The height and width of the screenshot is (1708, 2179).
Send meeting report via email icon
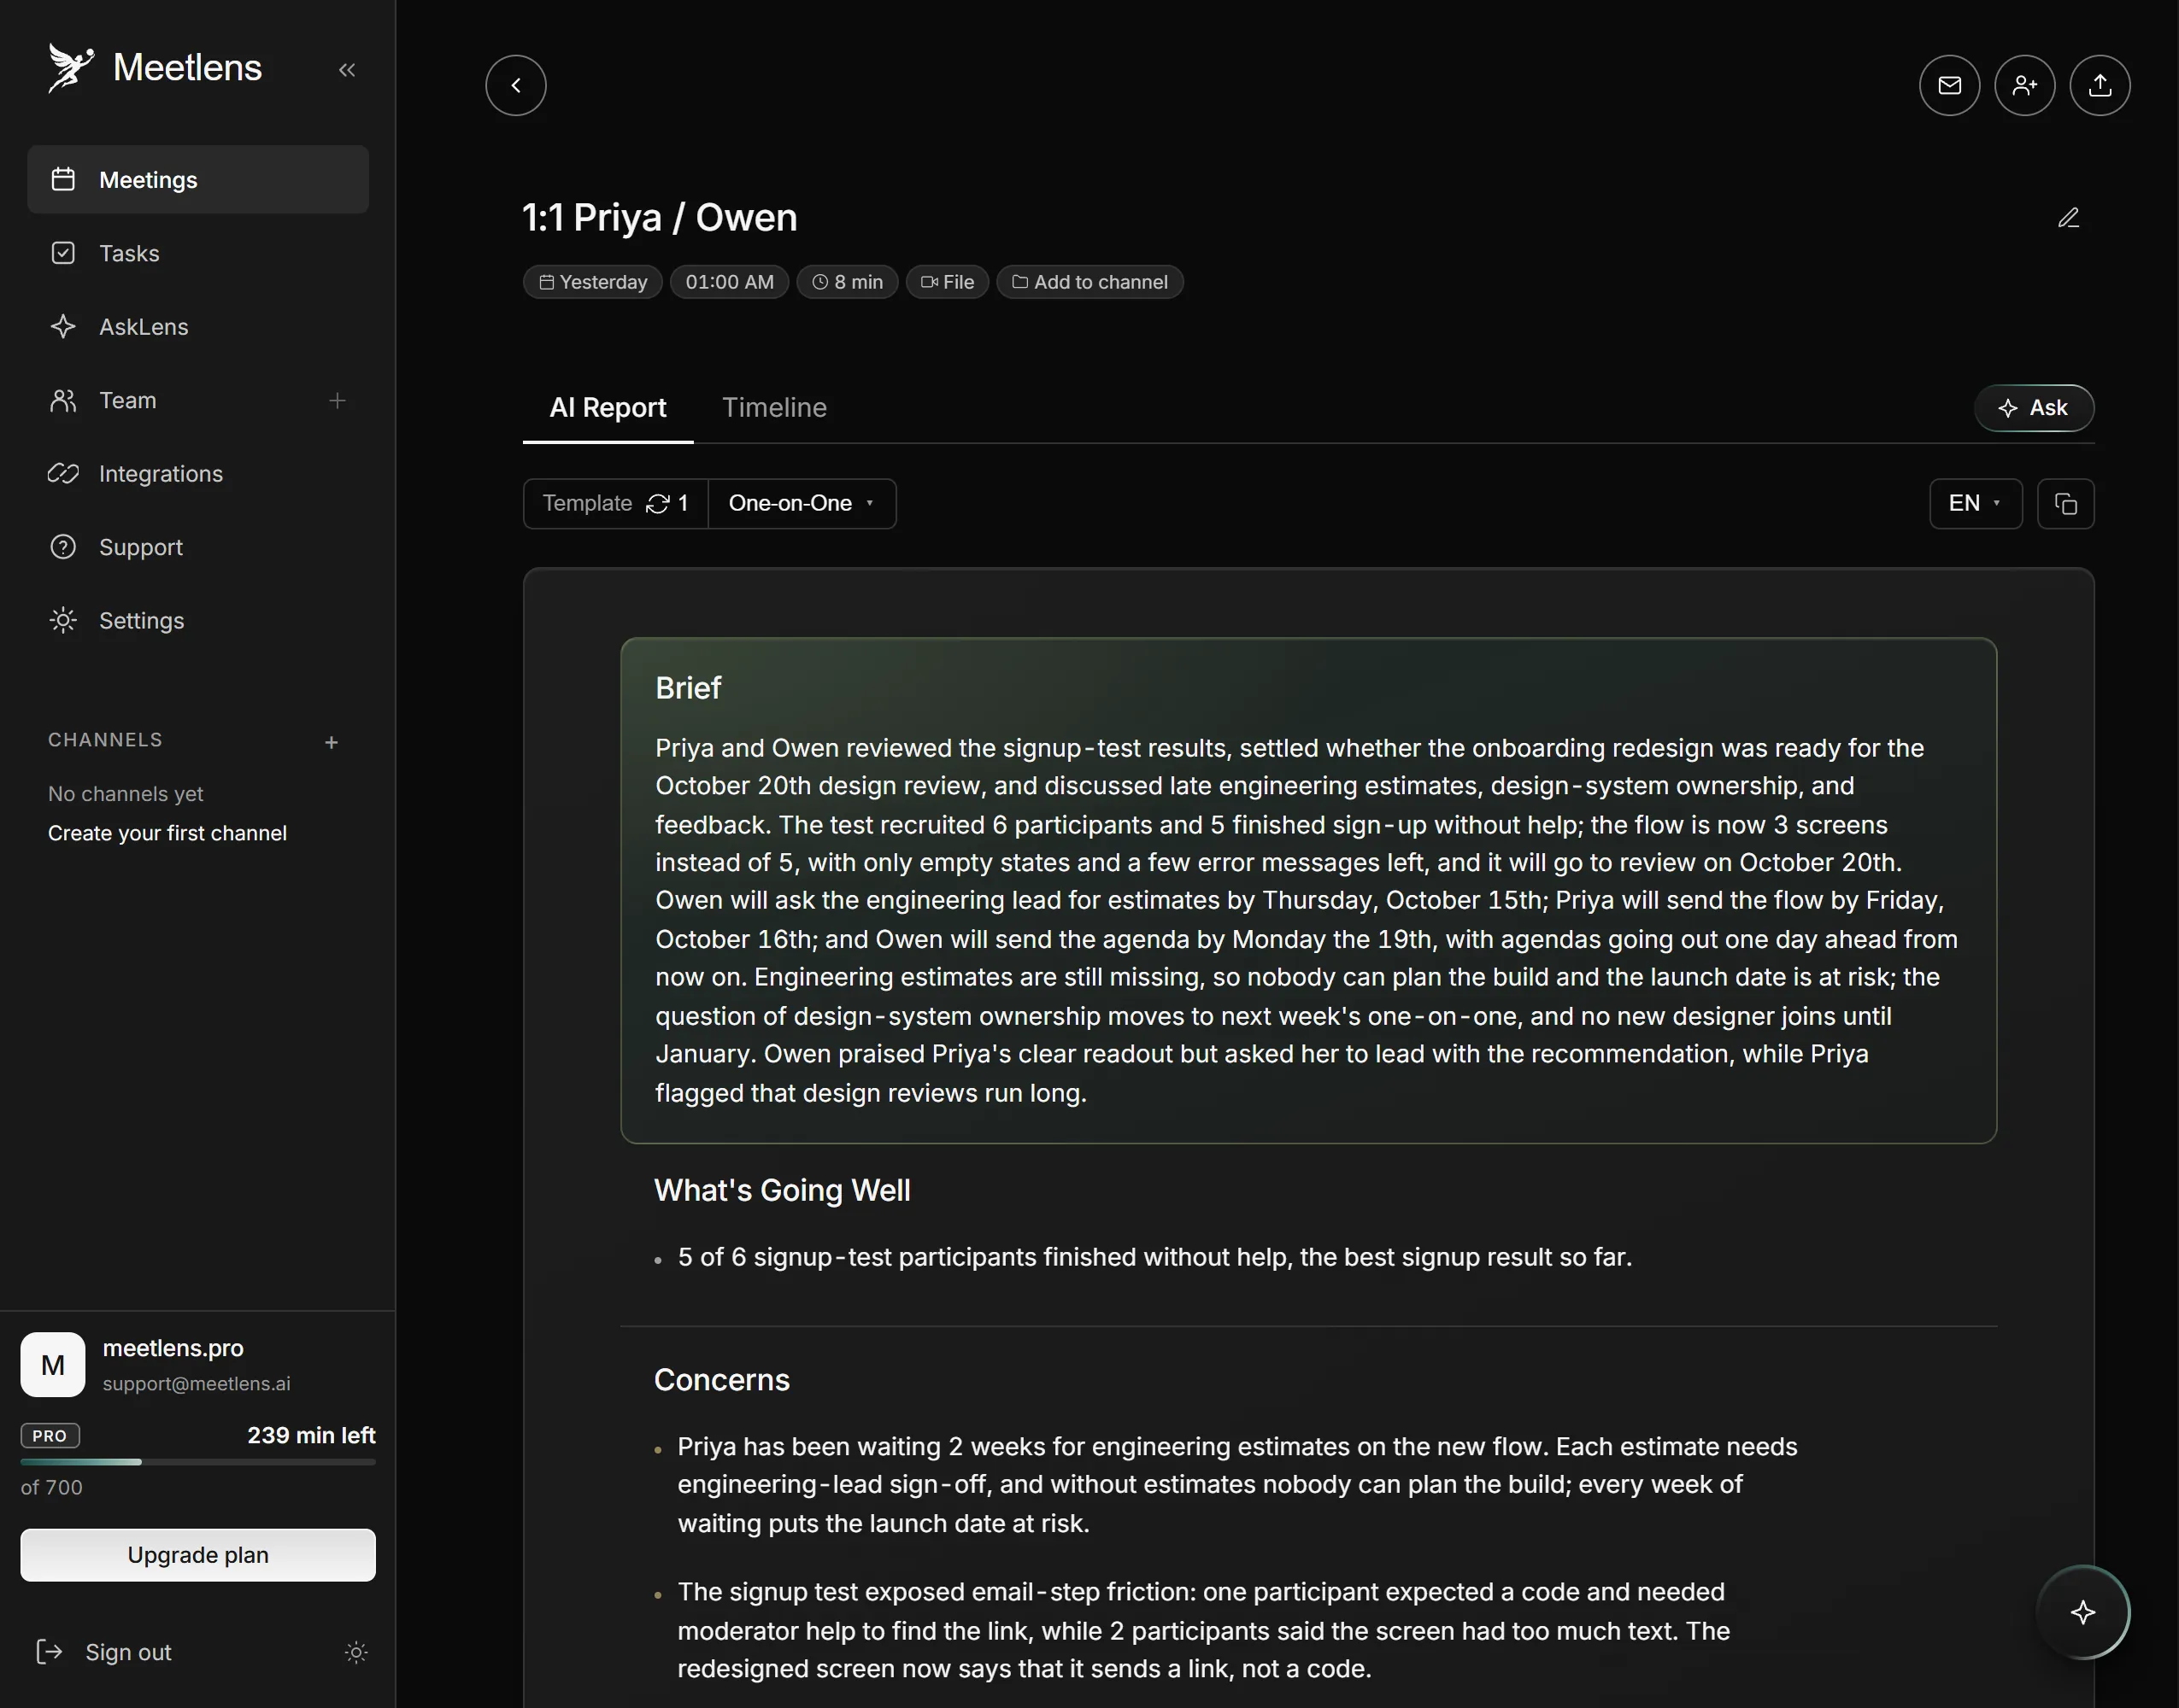(1949, 85)
